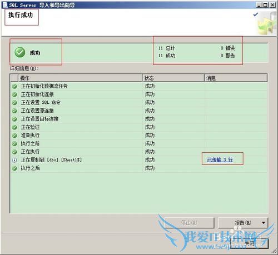
Task: Click the 11 成功 summary text
Action: 166,56
